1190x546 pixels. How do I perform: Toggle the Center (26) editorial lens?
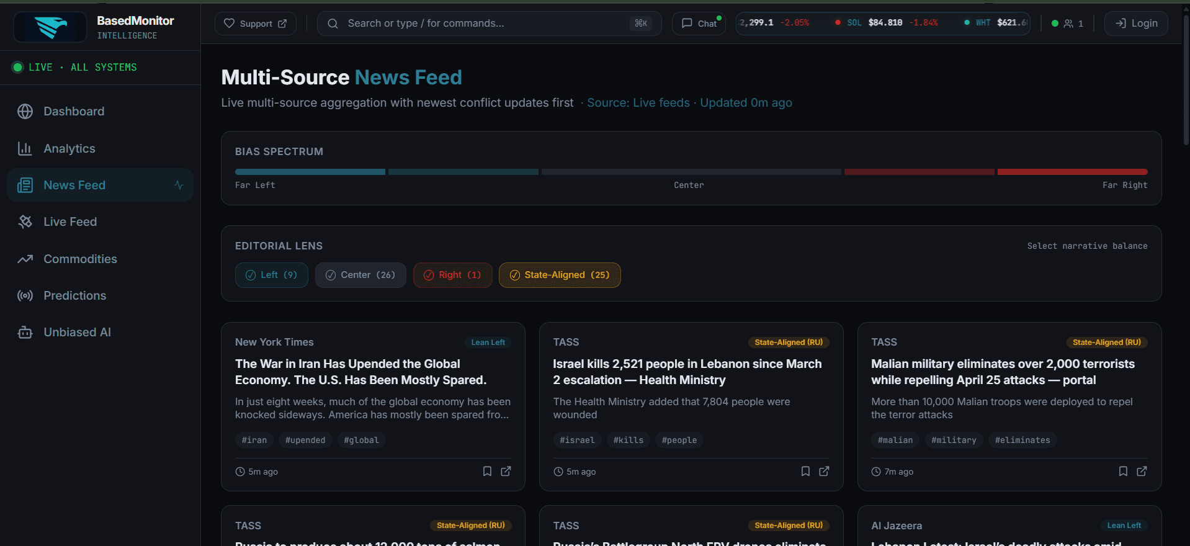click(360, 275)
